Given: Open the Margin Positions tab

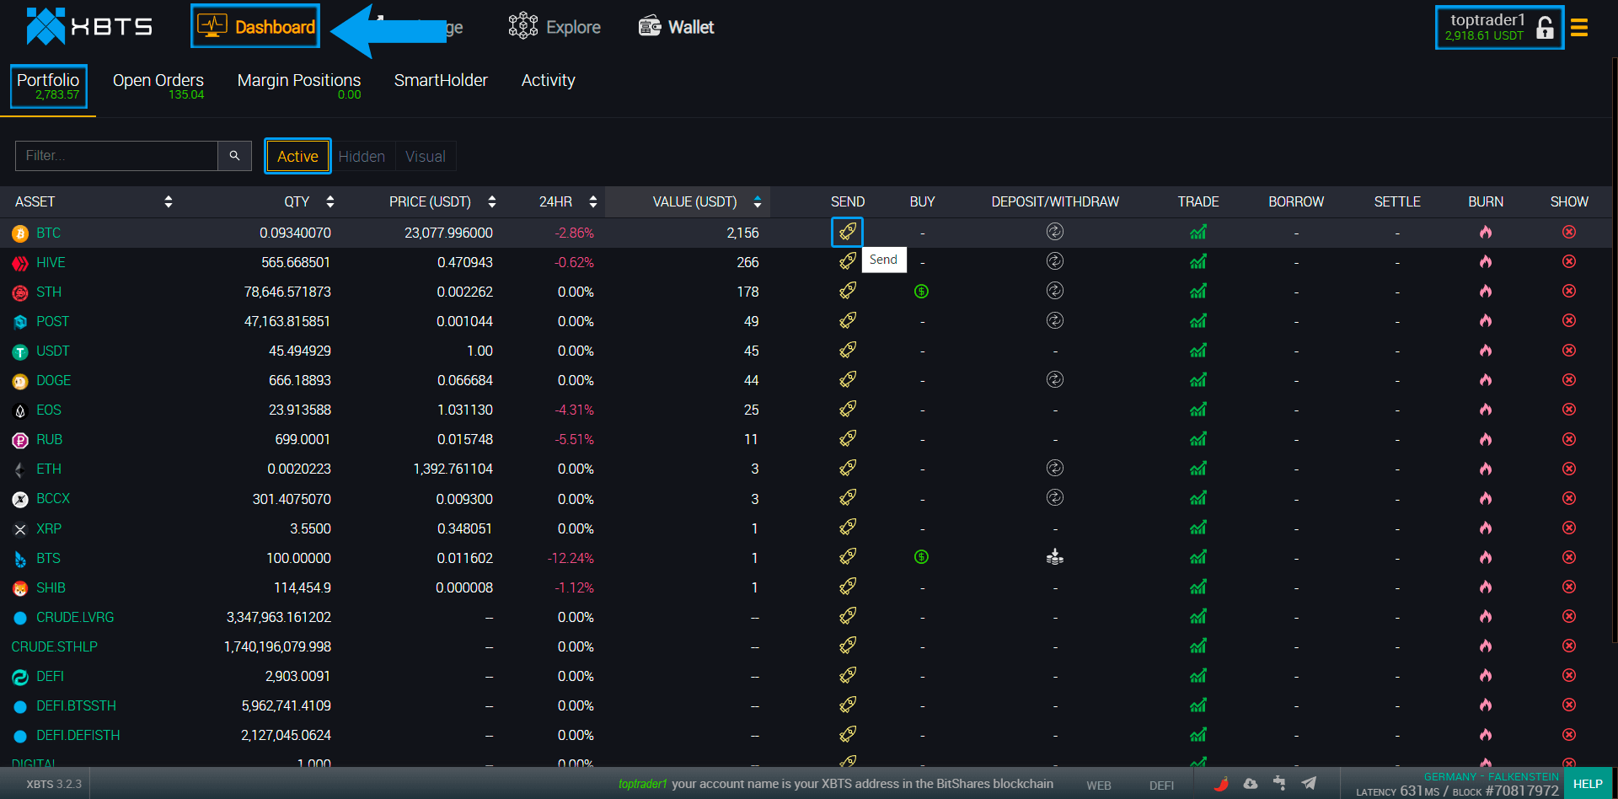Looking at the screenshot, I should tap(299, 86).
